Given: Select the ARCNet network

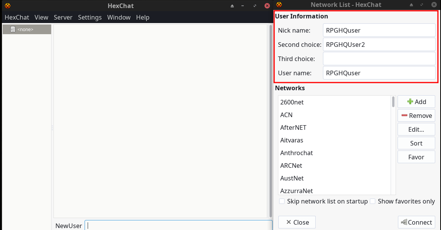Looking at the screenshot, I should 334,165.
